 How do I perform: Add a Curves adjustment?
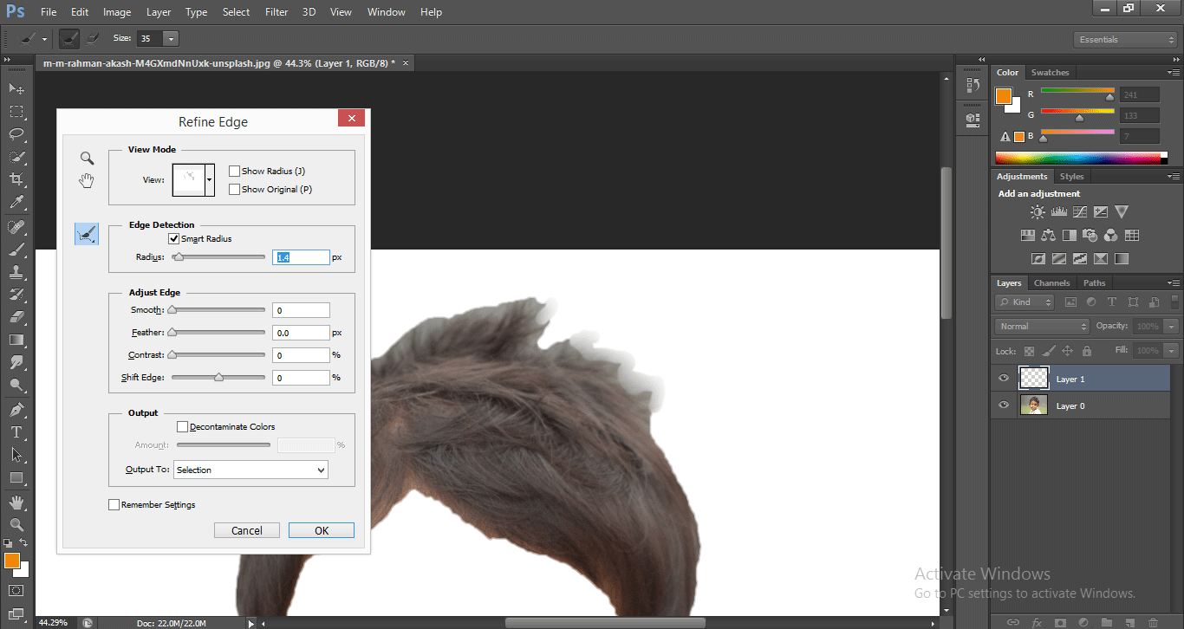[x=1080, y=211]
